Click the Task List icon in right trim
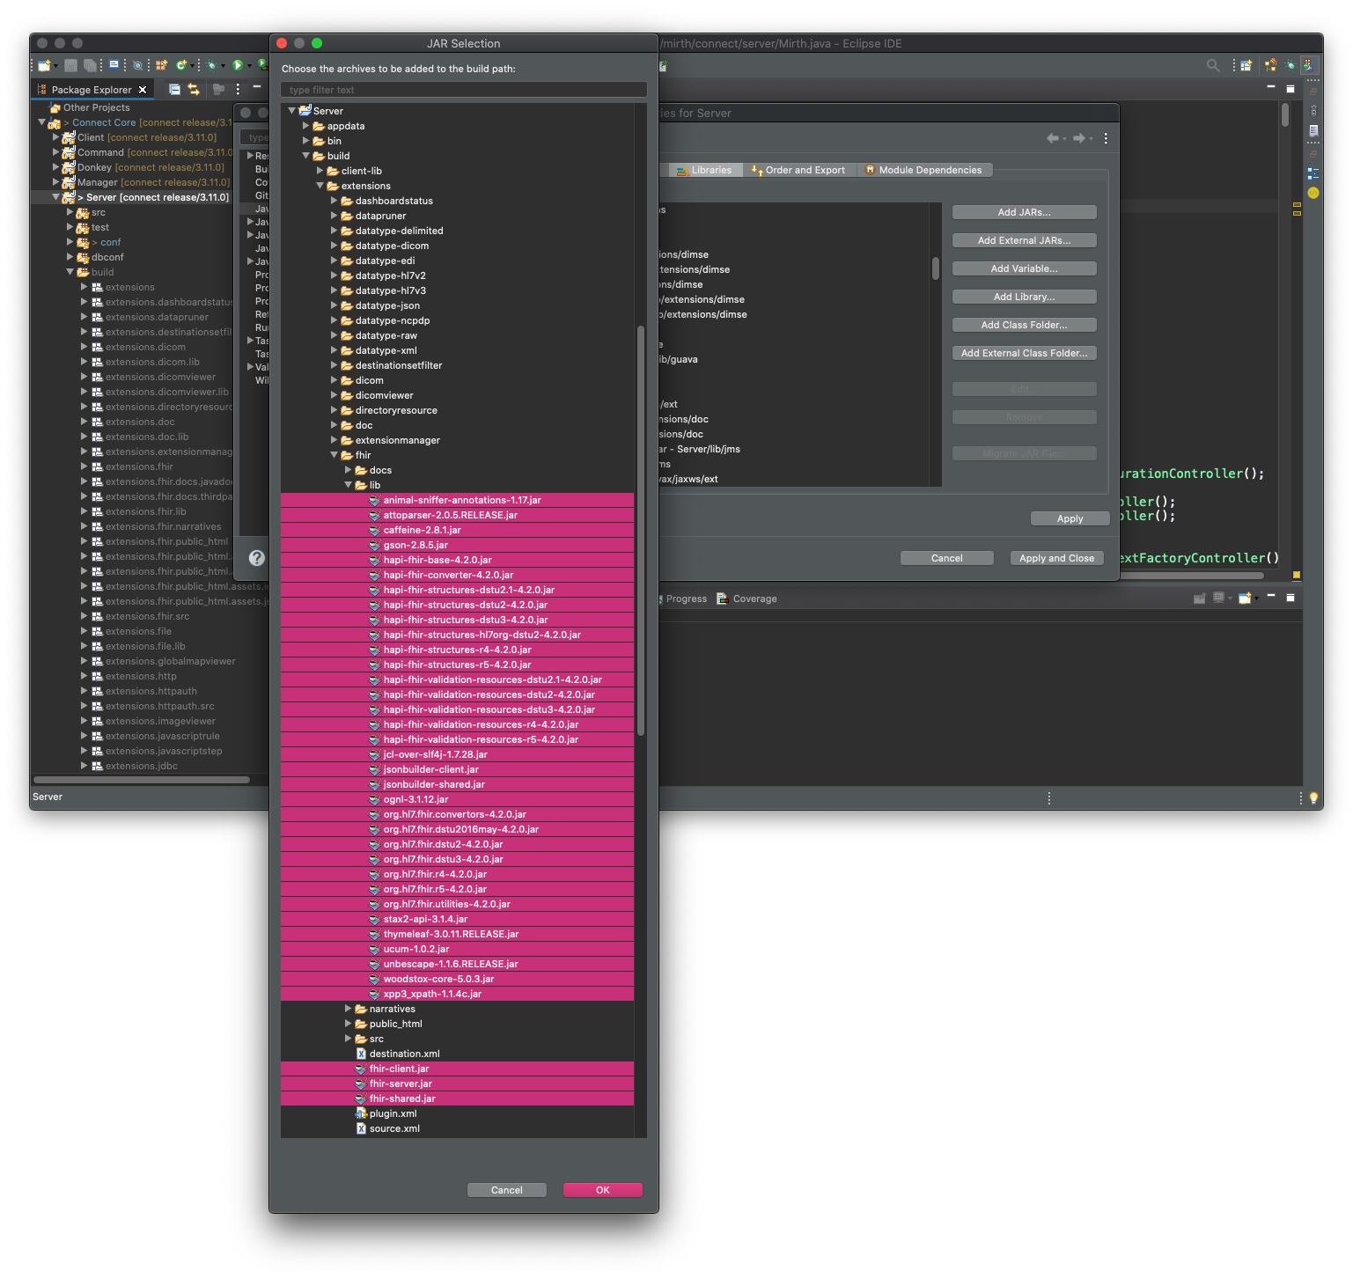This screenshot has height=1278, width=1353. pos(1313,130)
